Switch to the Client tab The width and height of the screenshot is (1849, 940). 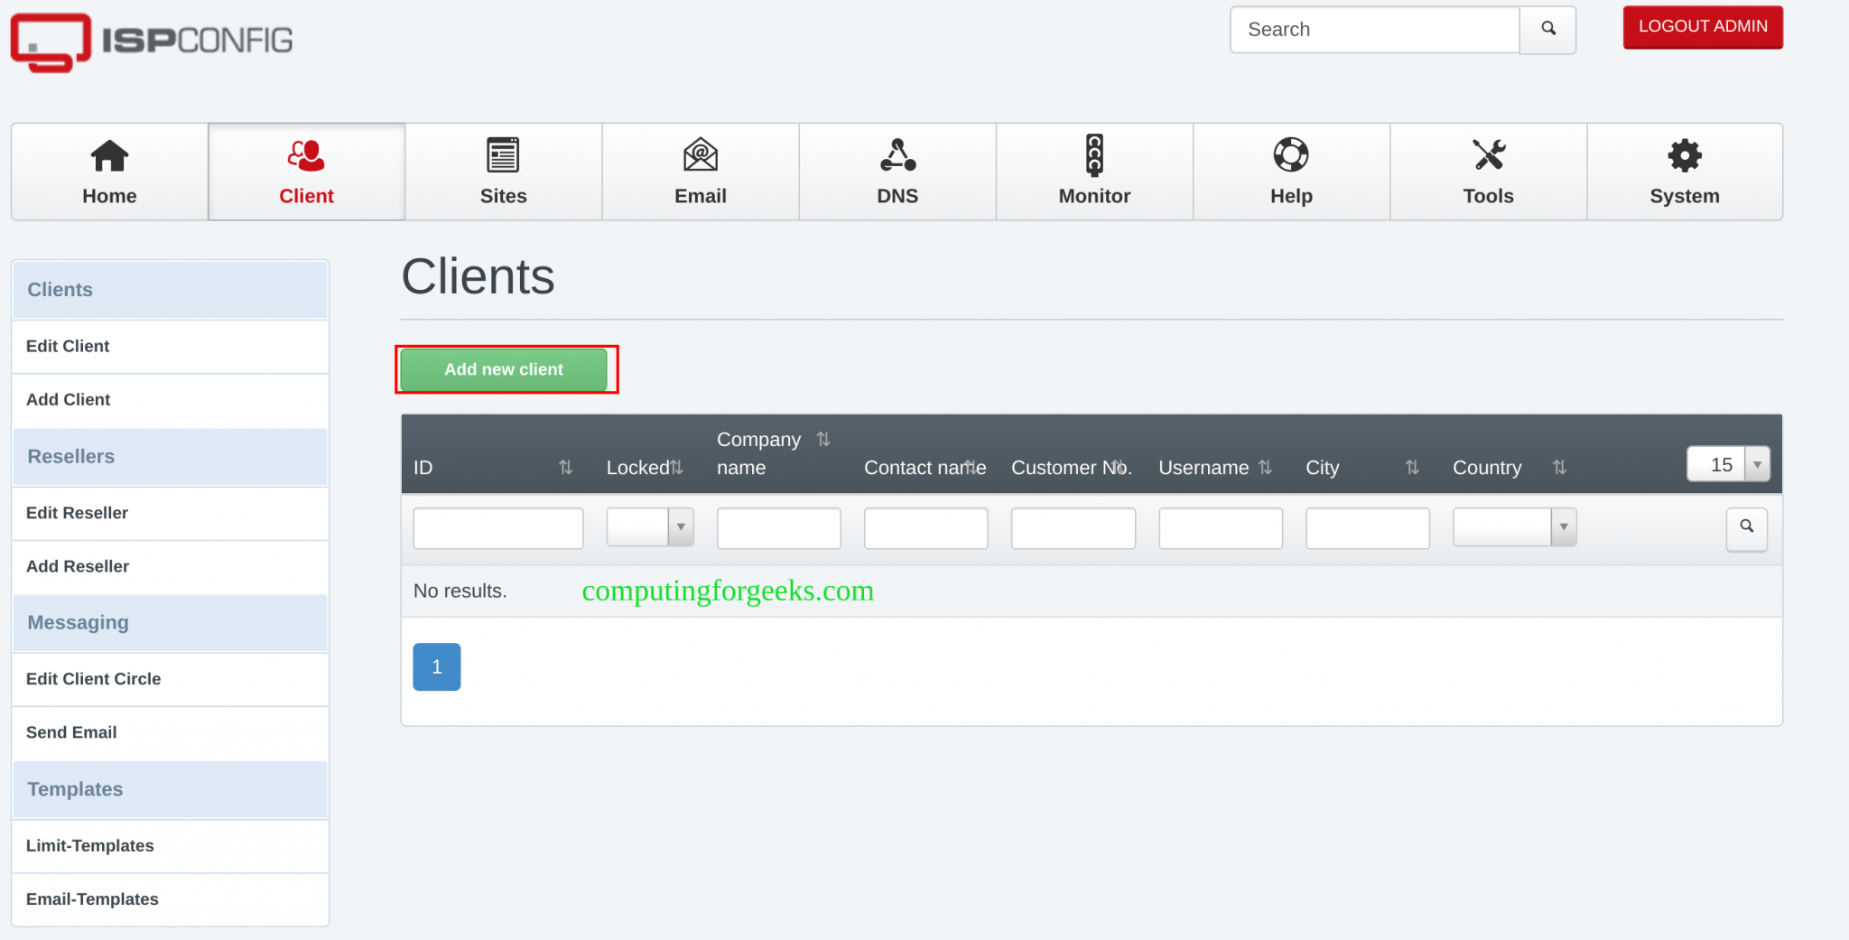point(306,172)
